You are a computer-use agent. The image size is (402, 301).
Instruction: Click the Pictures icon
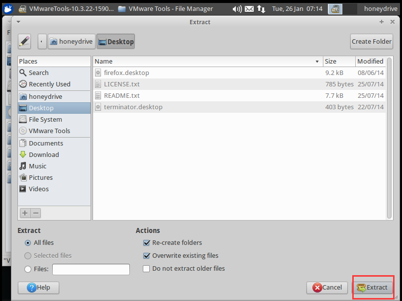point(23,177)
